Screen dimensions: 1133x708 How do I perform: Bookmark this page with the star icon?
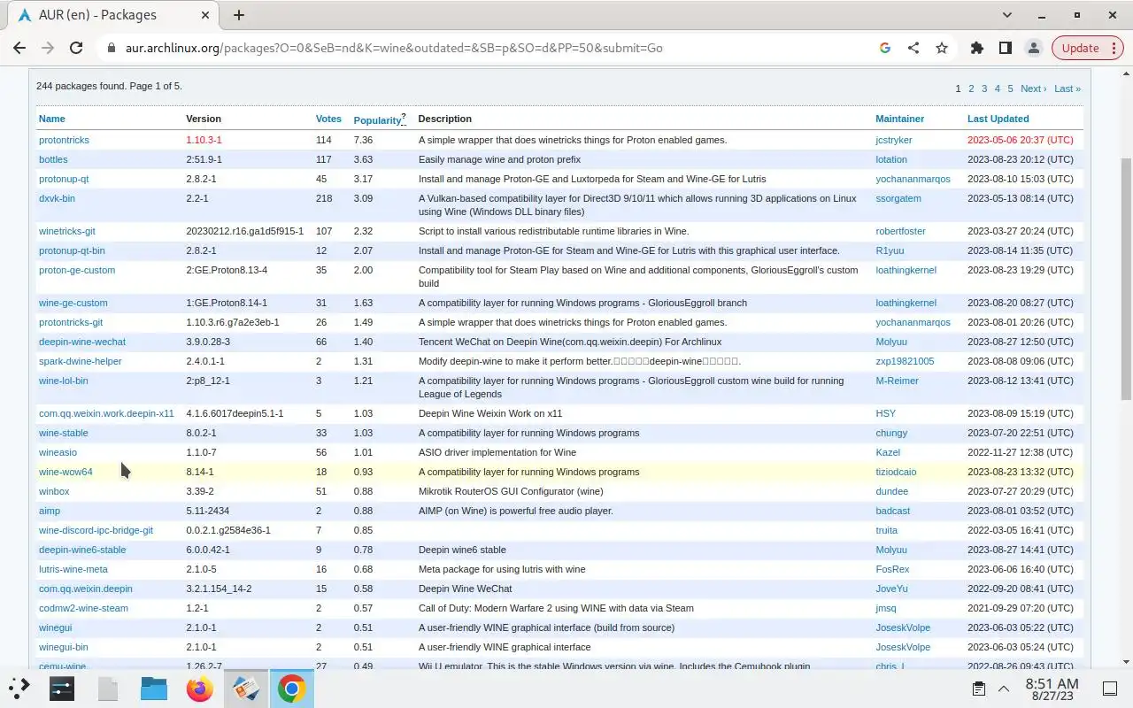coord(942,48)
